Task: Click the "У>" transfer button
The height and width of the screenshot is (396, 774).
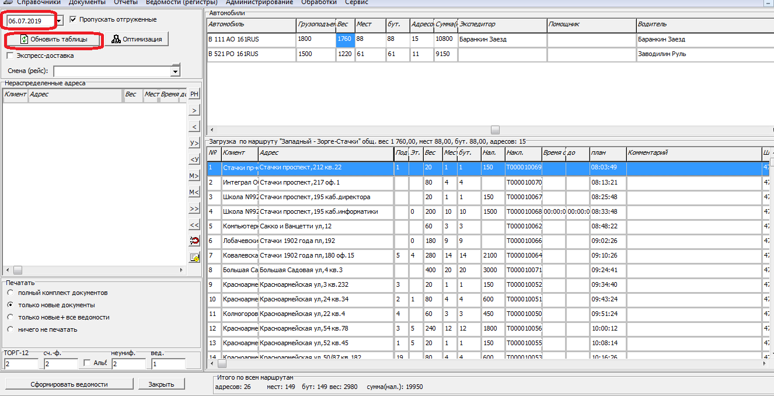Action: [x=194, y=143]
